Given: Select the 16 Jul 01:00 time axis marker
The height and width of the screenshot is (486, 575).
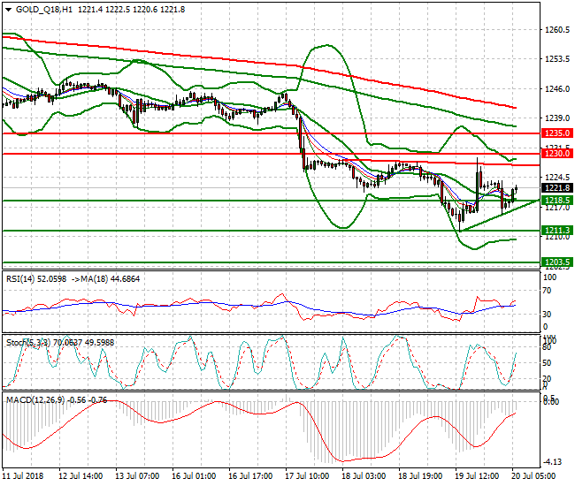Looking at the screenshot, I should [x=194, y=476].
